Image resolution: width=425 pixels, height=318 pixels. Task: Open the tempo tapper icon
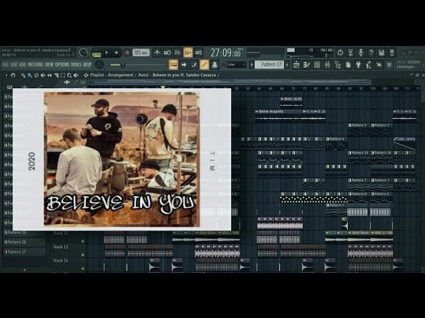coord(369,65)
